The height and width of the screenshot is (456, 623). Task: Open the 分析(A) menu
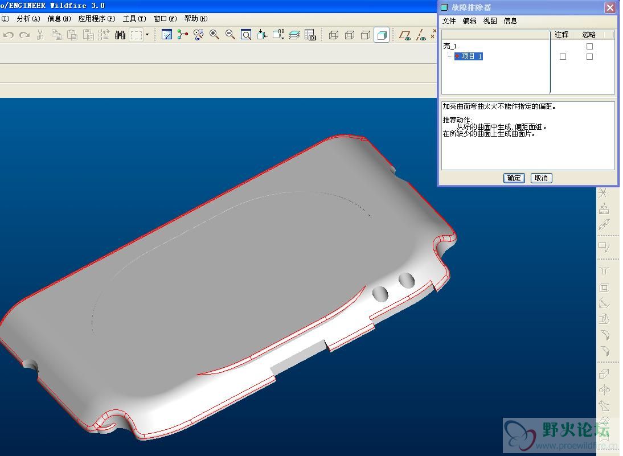click(28, 19)
